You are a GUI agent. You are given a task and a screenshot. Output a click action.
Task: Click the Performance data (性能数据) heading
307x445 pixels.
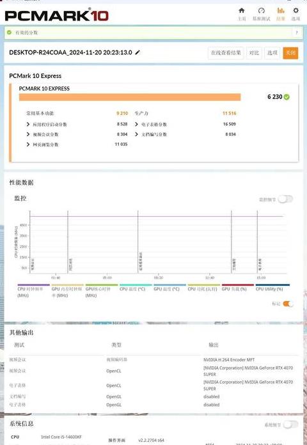click(x=21, y=182)
